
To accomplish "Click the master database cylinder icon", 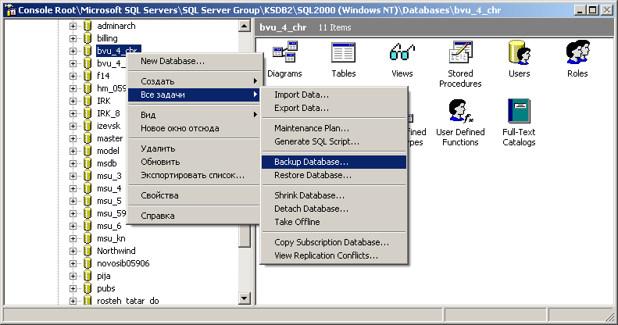I will (x=88, y=138).
